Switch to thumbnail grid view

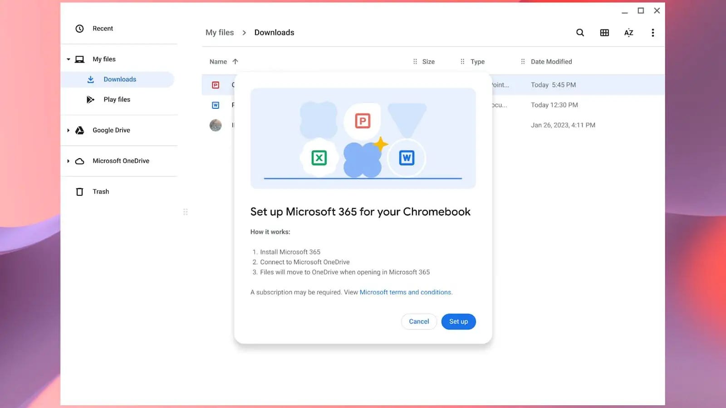coord(604,33)
